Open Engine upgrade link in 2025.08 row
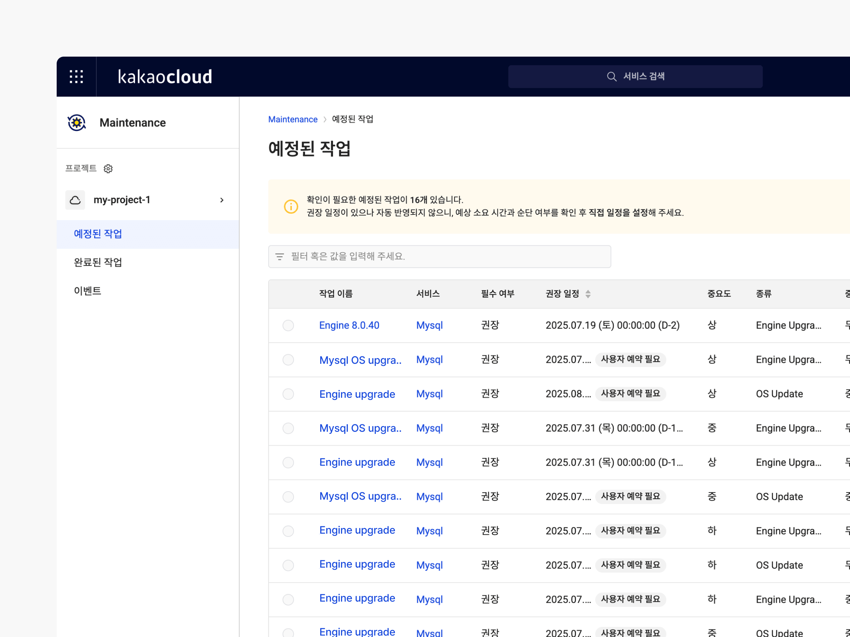This screenshot has width=850, height=637. [357, 394]
